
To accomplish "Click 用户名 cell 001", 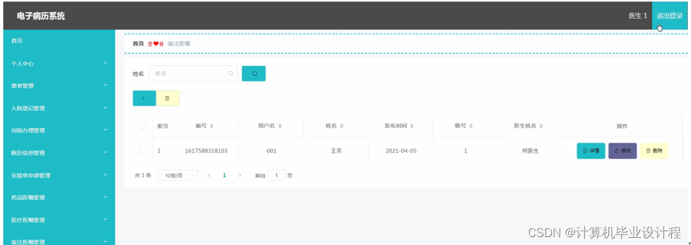I will [x=271, y=151].
